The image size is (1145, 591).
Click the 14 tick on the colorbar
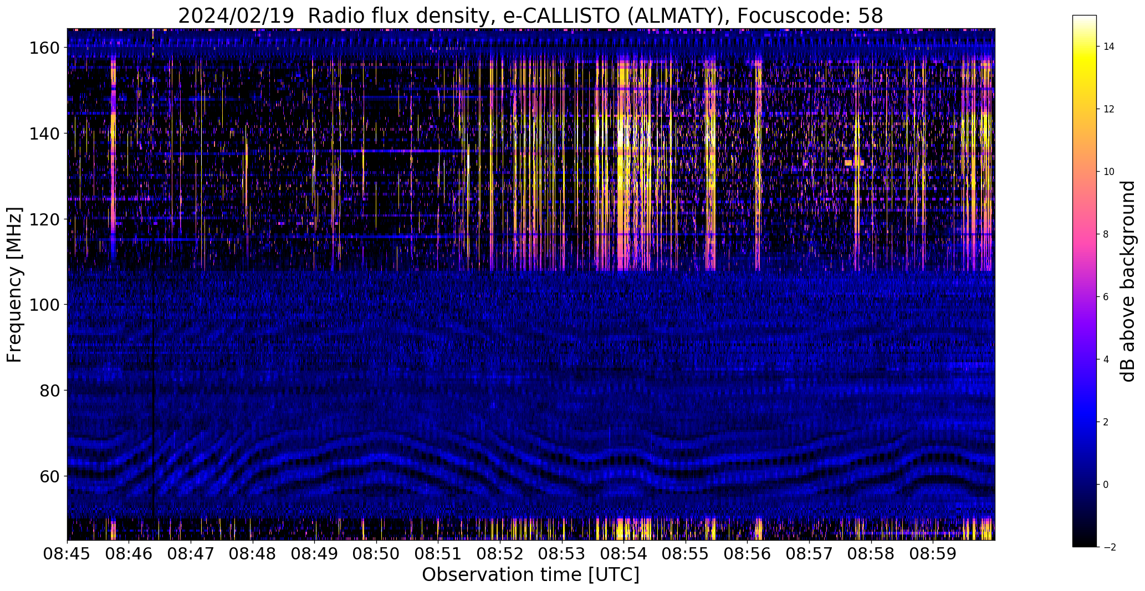coord(1109,47)
